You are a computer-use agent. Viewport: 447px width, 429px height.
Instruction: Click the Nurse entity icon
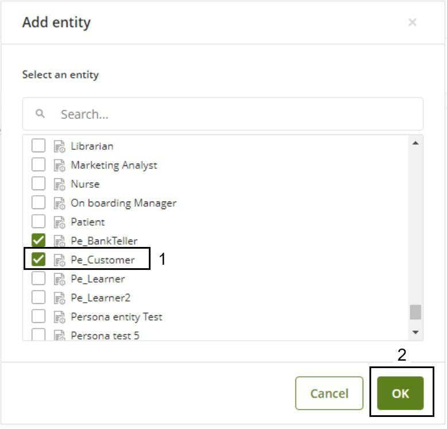pos(60,184)
